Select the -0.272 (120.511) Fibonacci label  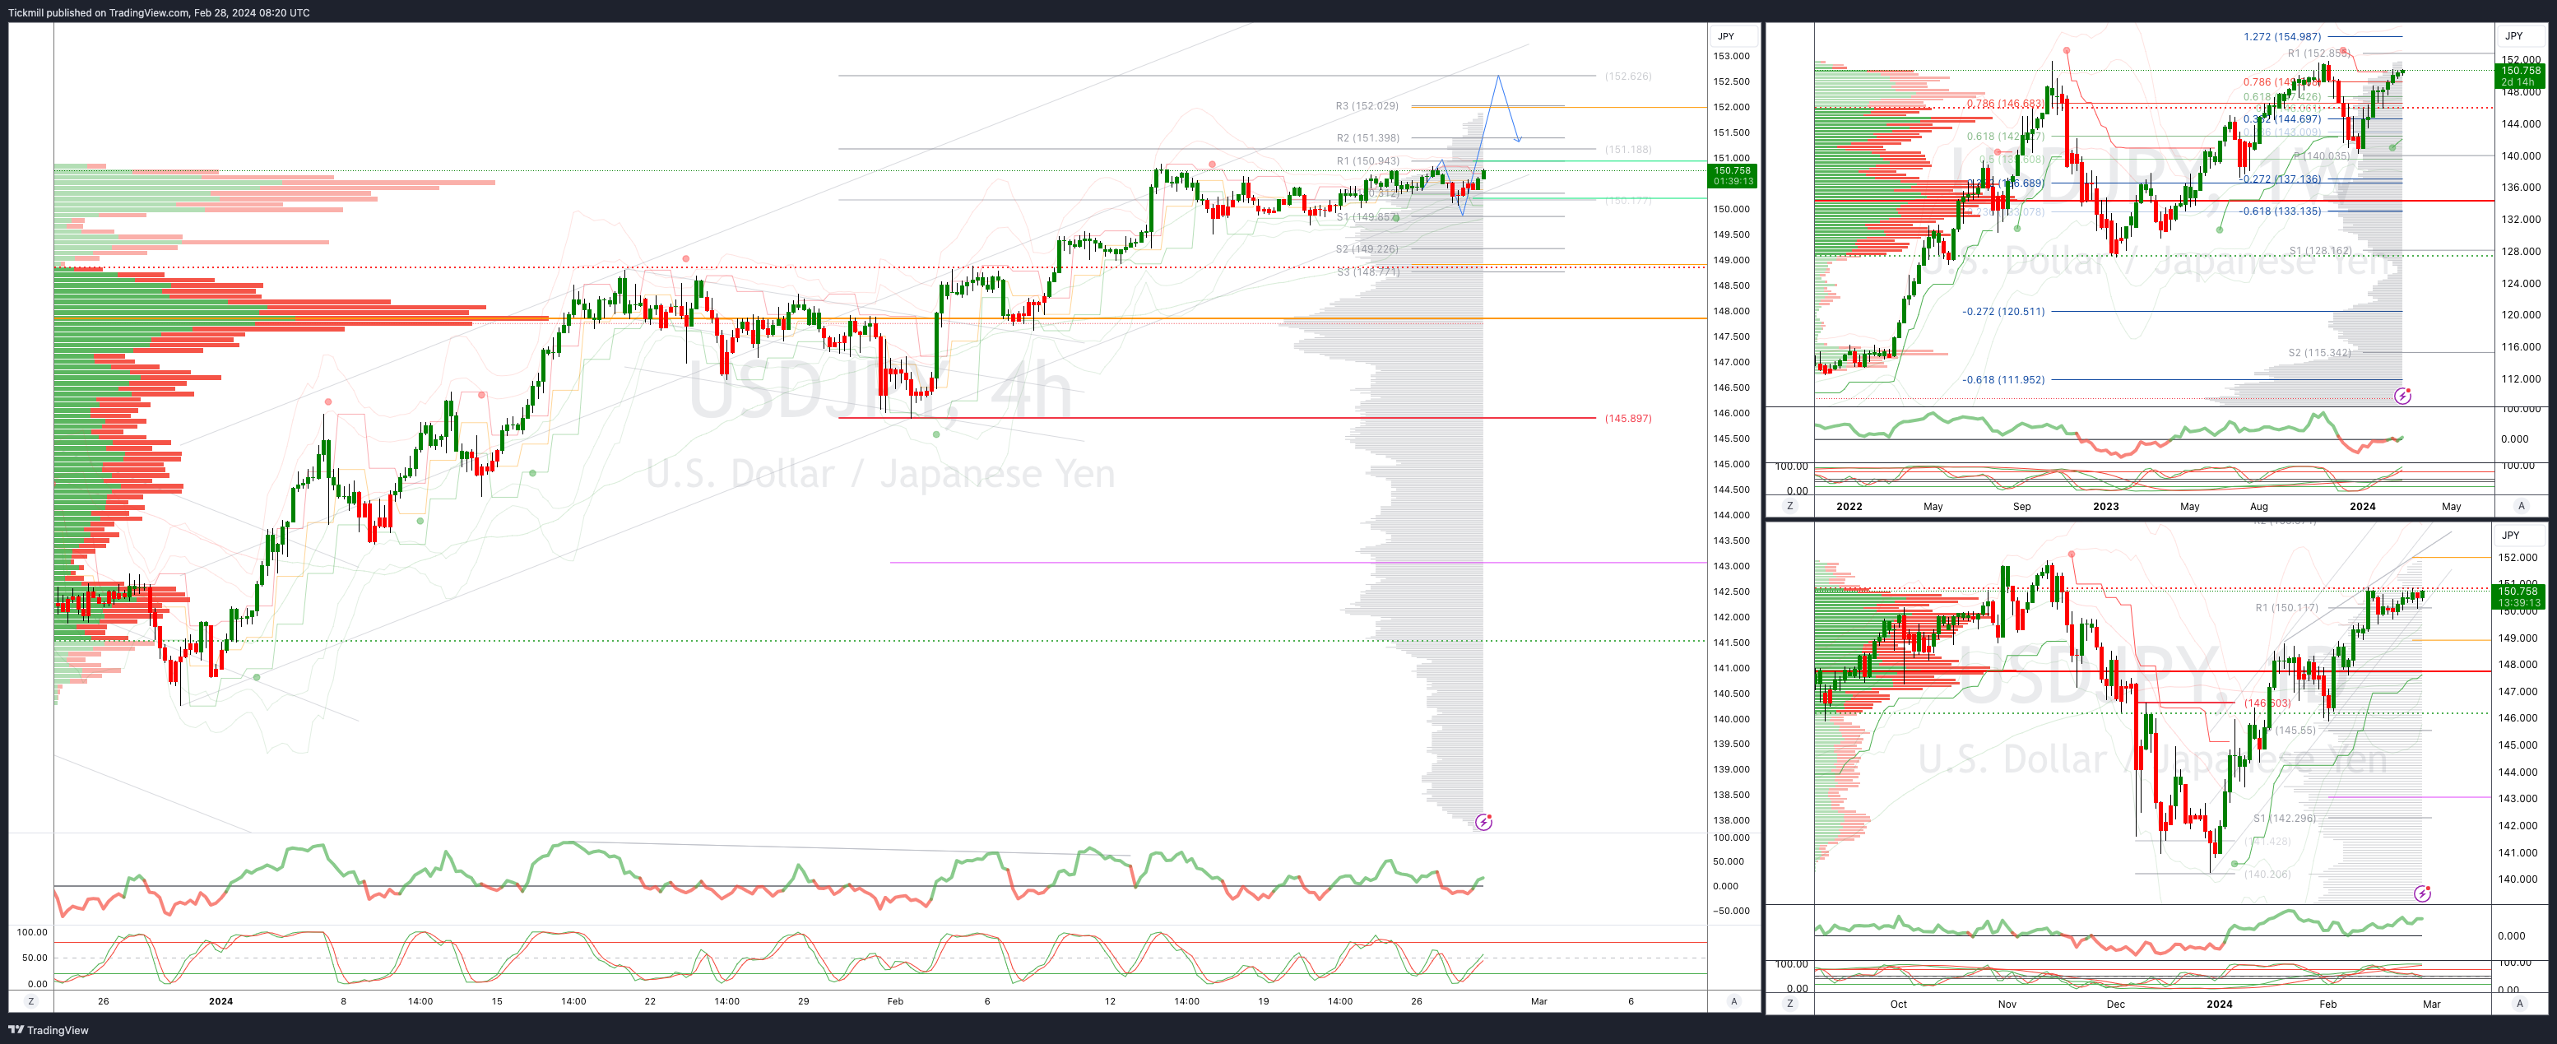pos(2003,312)
